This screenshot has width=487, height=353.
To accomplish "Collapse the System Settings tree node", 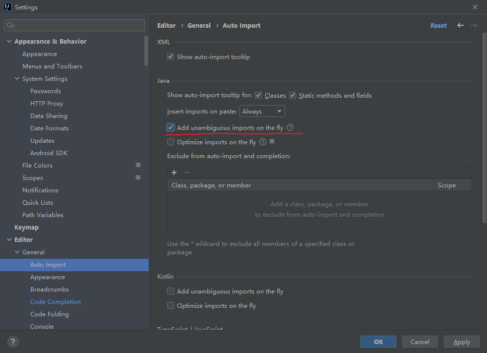I will (17, 79).
